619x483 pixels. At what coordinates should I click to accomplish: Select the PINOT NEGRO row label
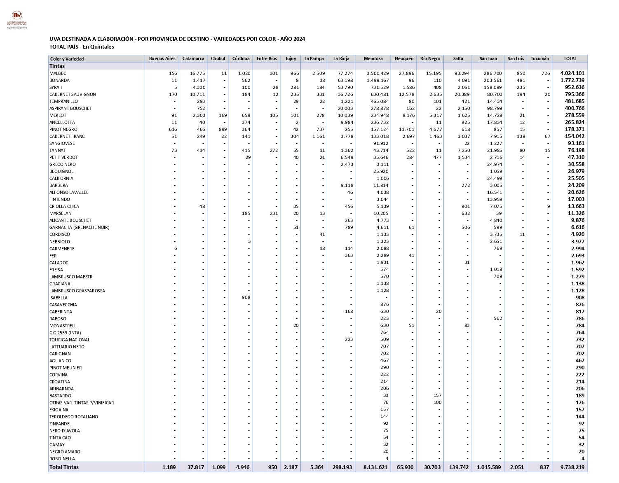(x=63, y=129)
